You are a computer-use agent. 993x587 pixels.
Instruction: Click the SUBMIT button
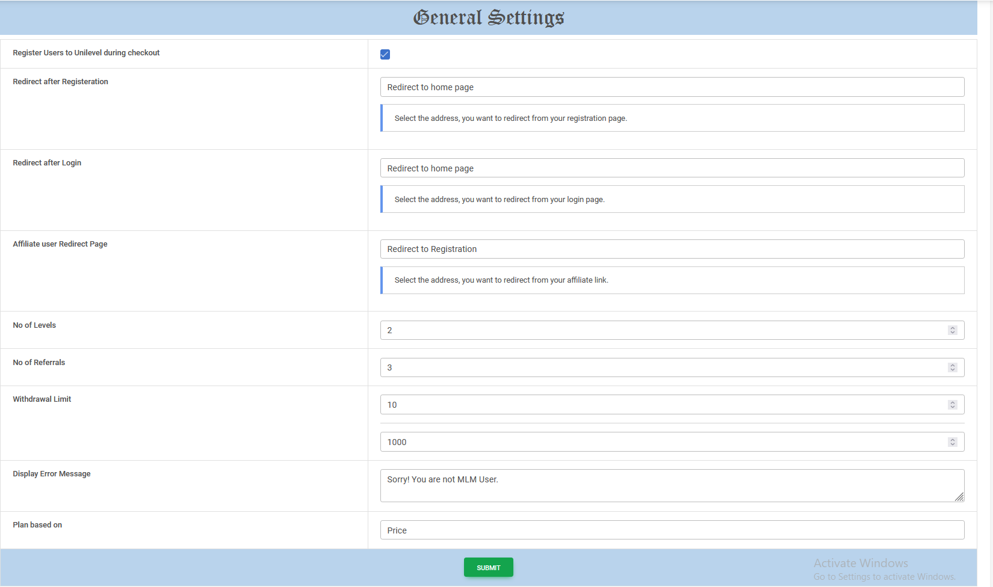pyautogui.click(x=488, y=567)
